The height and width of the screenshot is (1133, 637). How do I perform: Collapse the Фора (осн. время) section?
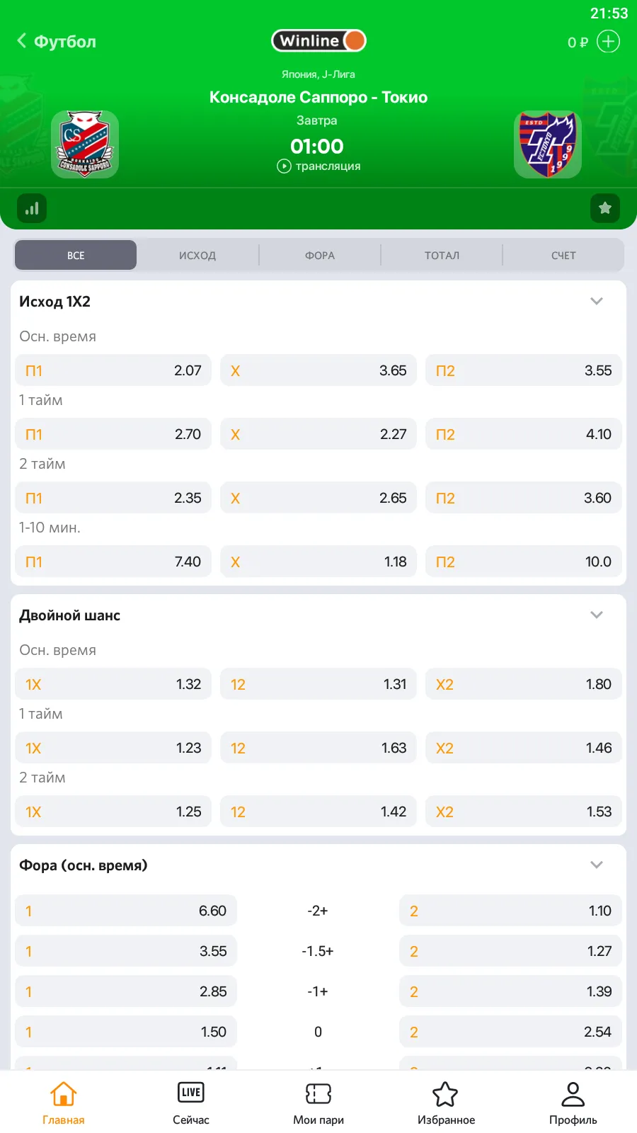[x=597, y=865]
